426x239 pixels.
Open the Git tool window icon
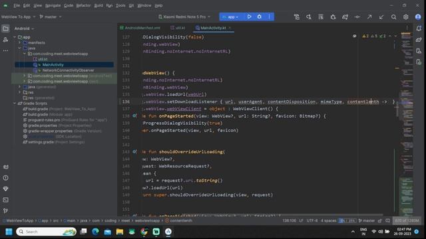point(6,210)
